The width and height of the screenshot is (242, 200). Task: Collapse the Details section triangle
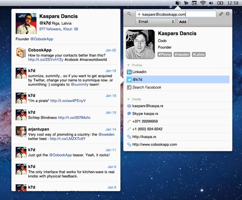(x=128, y=99)
